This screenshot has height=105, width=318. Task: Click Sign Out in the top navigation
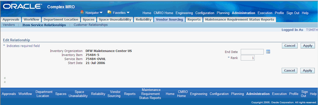[x=293, y=13]
